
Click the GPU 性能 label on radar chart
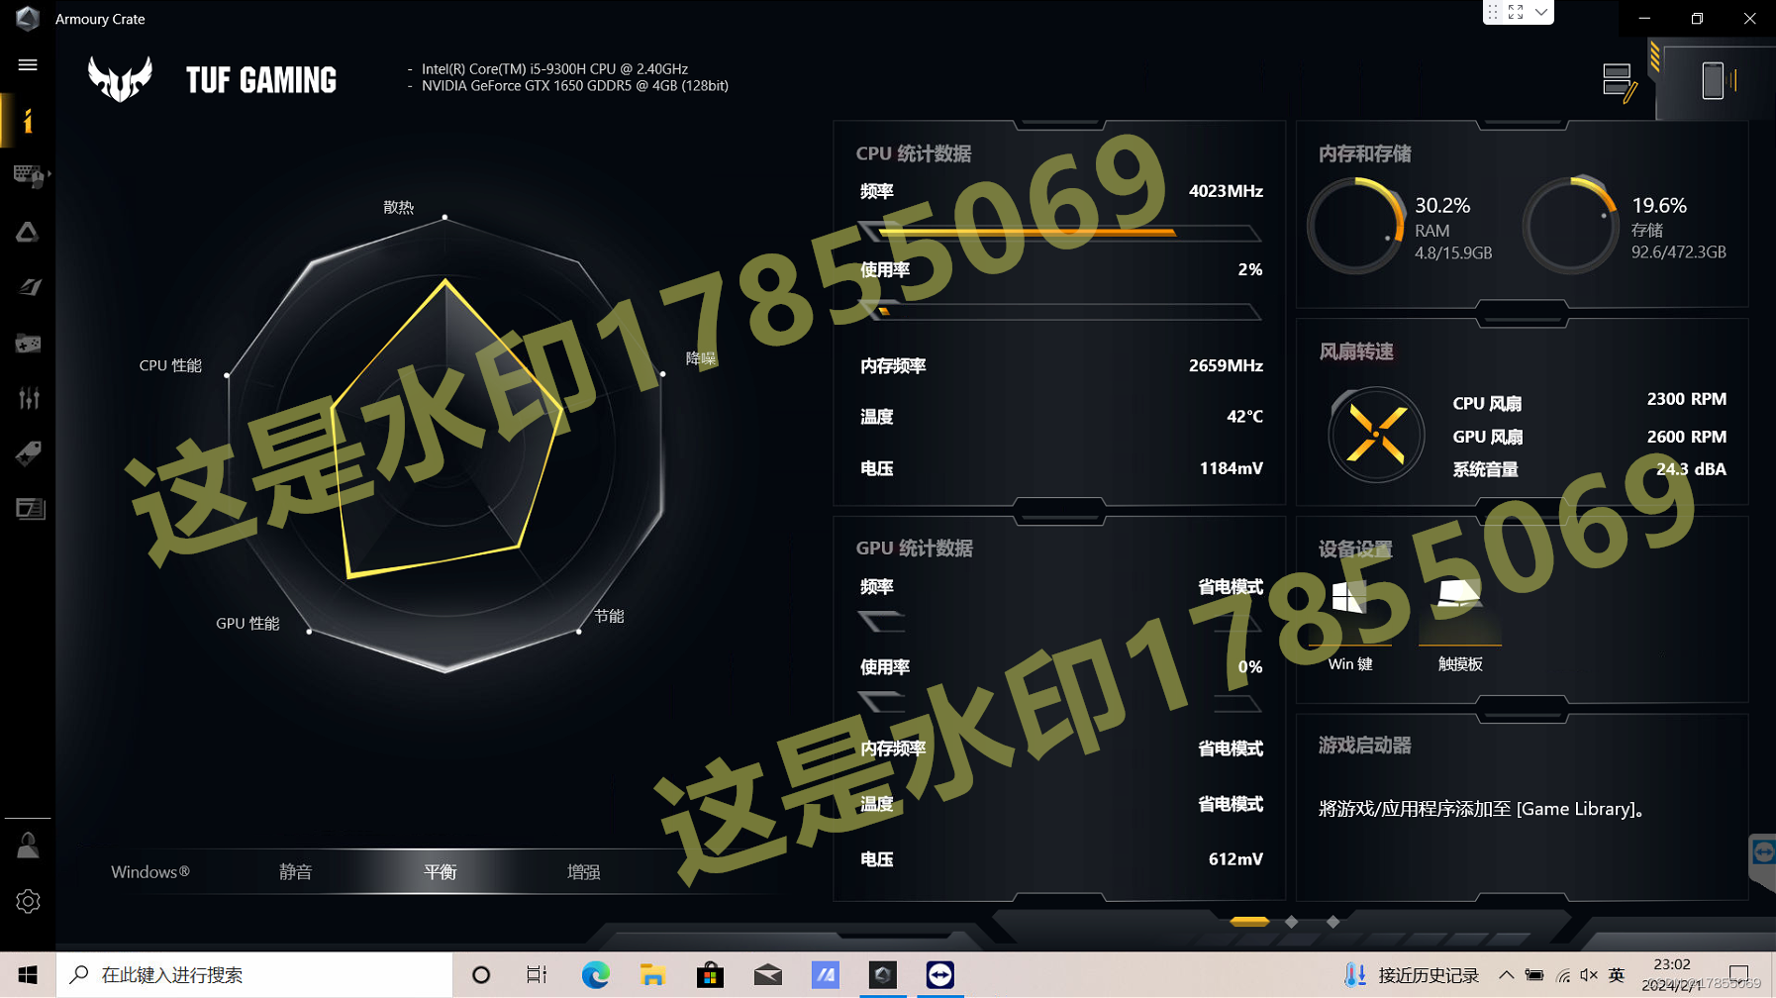click(x=247, y=623)
